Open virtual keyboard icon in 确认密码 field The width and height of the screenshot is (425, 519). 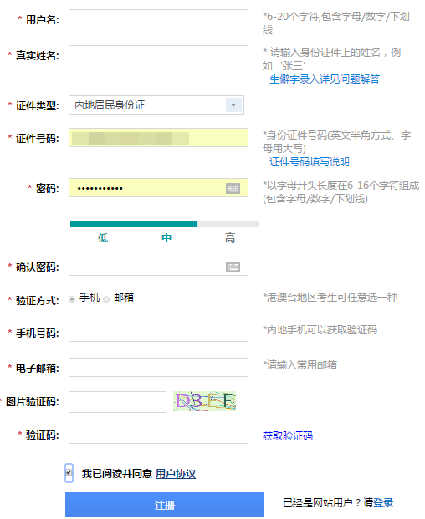[233, 267]
